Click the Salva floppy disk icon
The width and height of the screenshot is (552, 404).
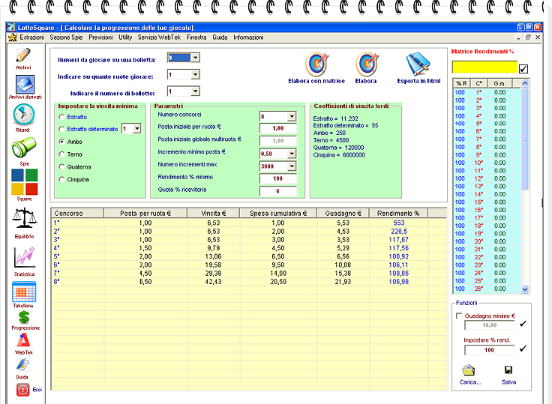pyautogui.click(x=508, y=370)
